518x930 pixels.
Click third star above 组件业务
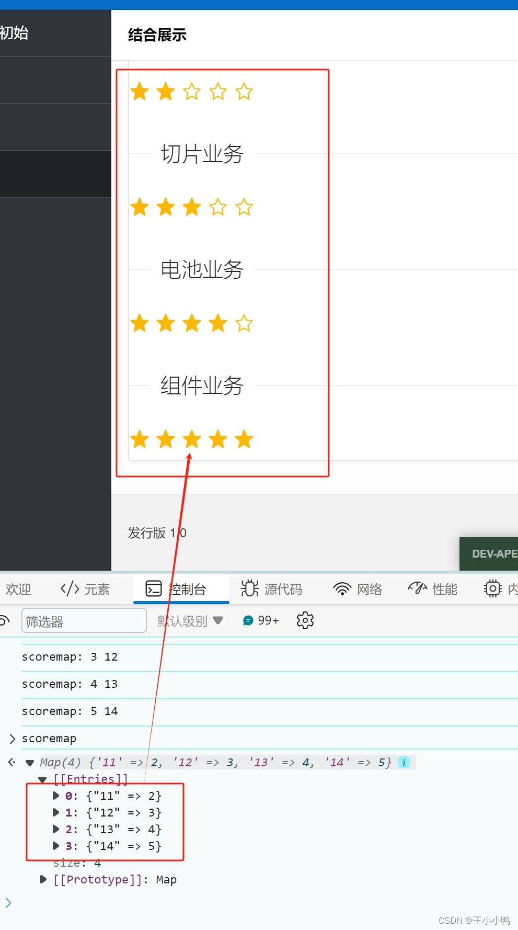click(192, 323)
